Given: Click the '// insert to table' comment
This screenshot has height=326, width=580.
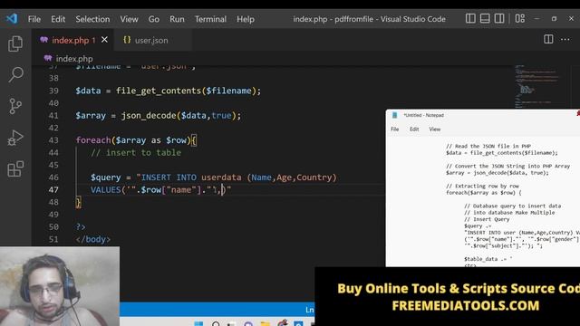Looking at the screenshot, I should click(136, 152).
